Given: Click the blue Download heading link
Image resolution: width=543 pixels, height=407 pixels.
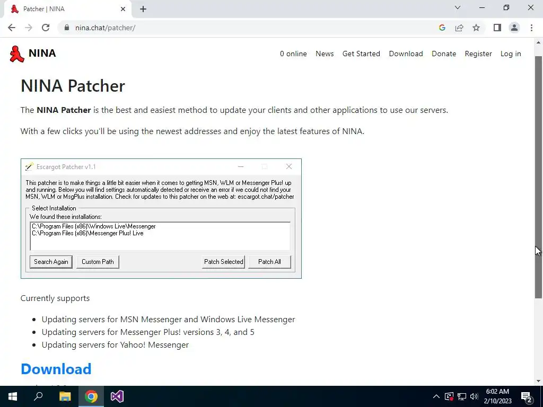Looking at the screenshot, I should click(x=56, y=369).
